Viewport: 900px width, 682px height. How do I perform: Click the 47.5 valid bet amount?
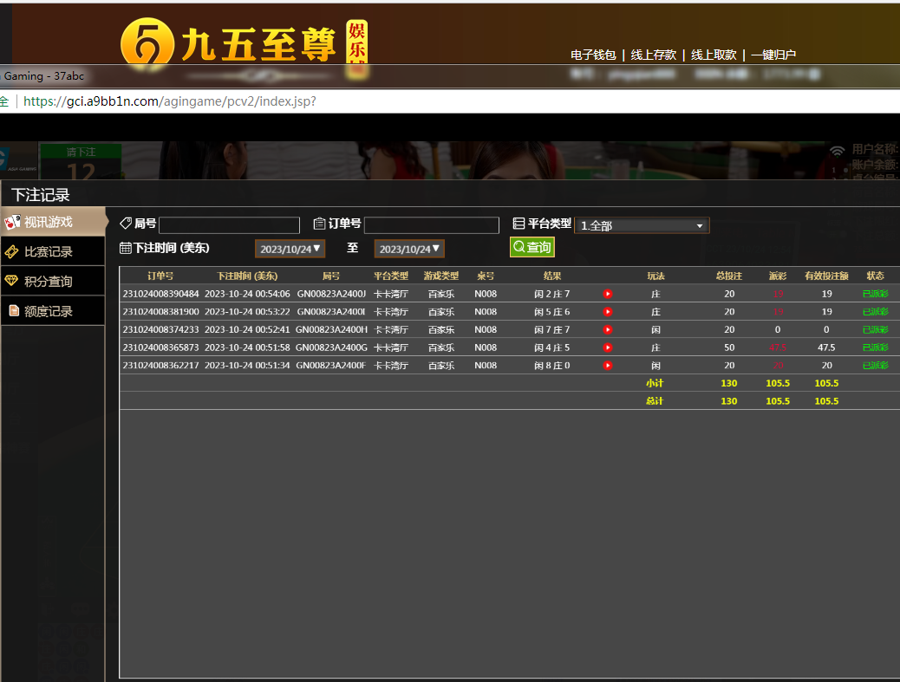826,347
